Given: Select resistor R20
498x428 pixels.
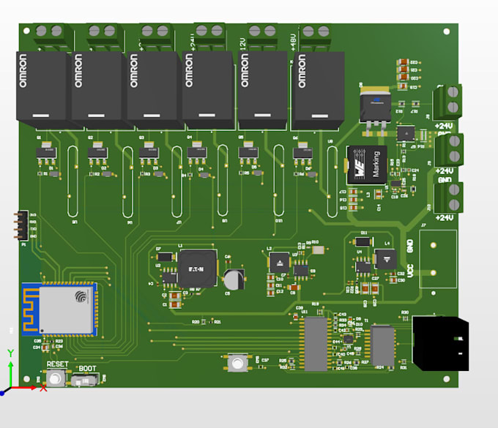Looking at the screenshot, I should click(x=204, y=322).
